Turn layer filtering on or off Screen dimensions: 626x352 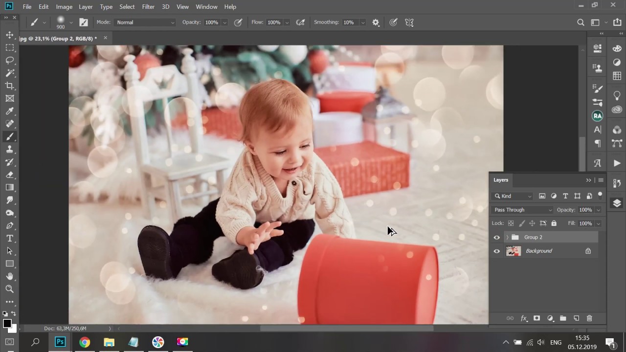click(600, 195)
